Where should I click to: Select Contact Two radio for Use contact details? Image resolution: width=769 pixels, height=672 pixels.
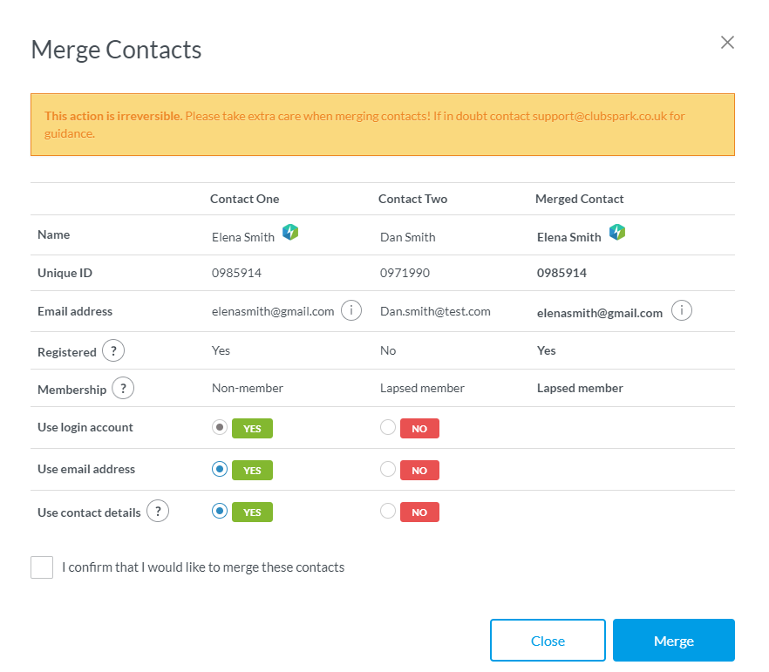[388, 512]
